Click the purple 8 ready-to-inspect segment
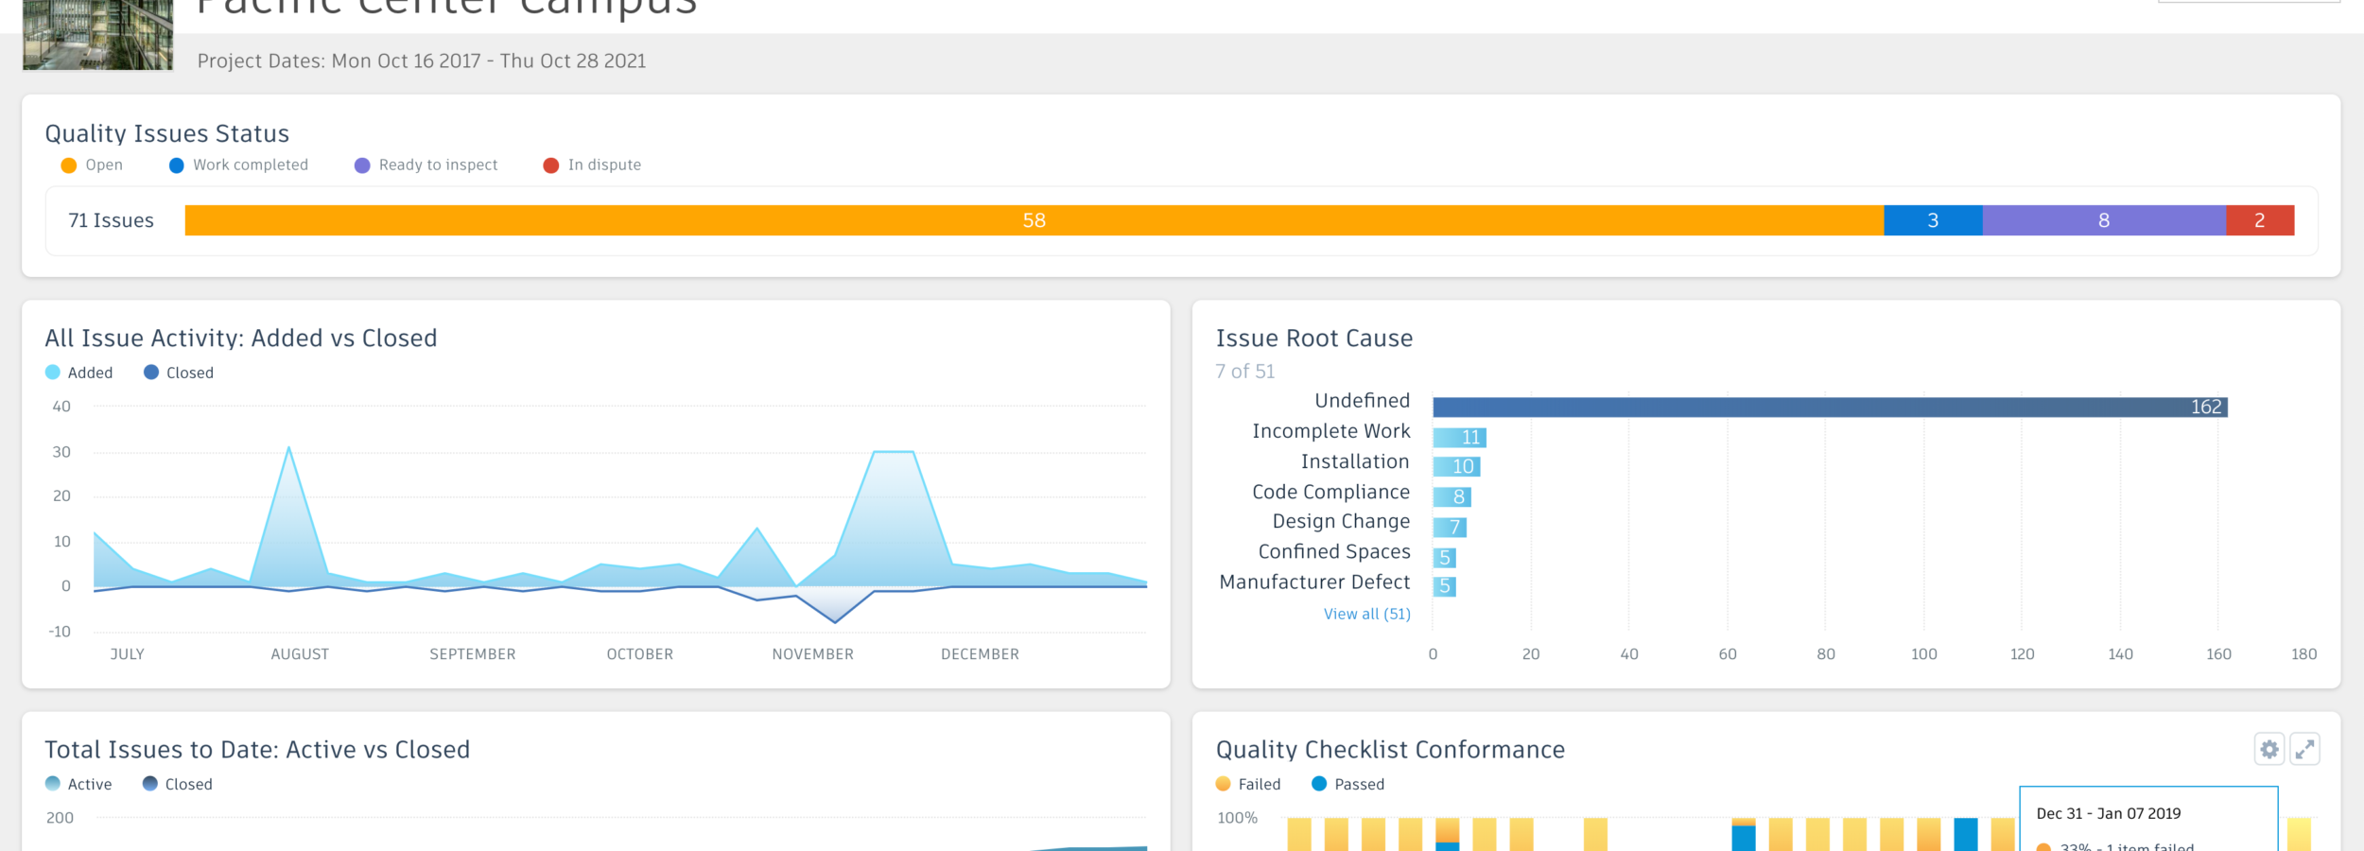This screenshot has height=851, width=2364. (x=2103, y=220)
